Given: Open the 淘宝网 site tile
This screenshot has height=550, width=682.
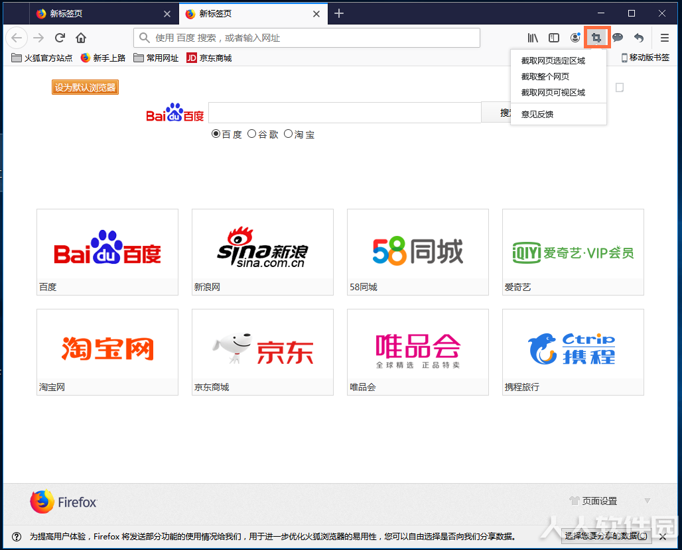Looking at the screenshot, I should click(107, 352).
